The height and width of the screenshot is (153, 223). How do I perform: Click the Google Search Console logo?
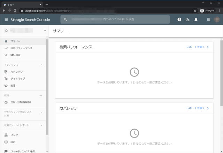(30, 20)
